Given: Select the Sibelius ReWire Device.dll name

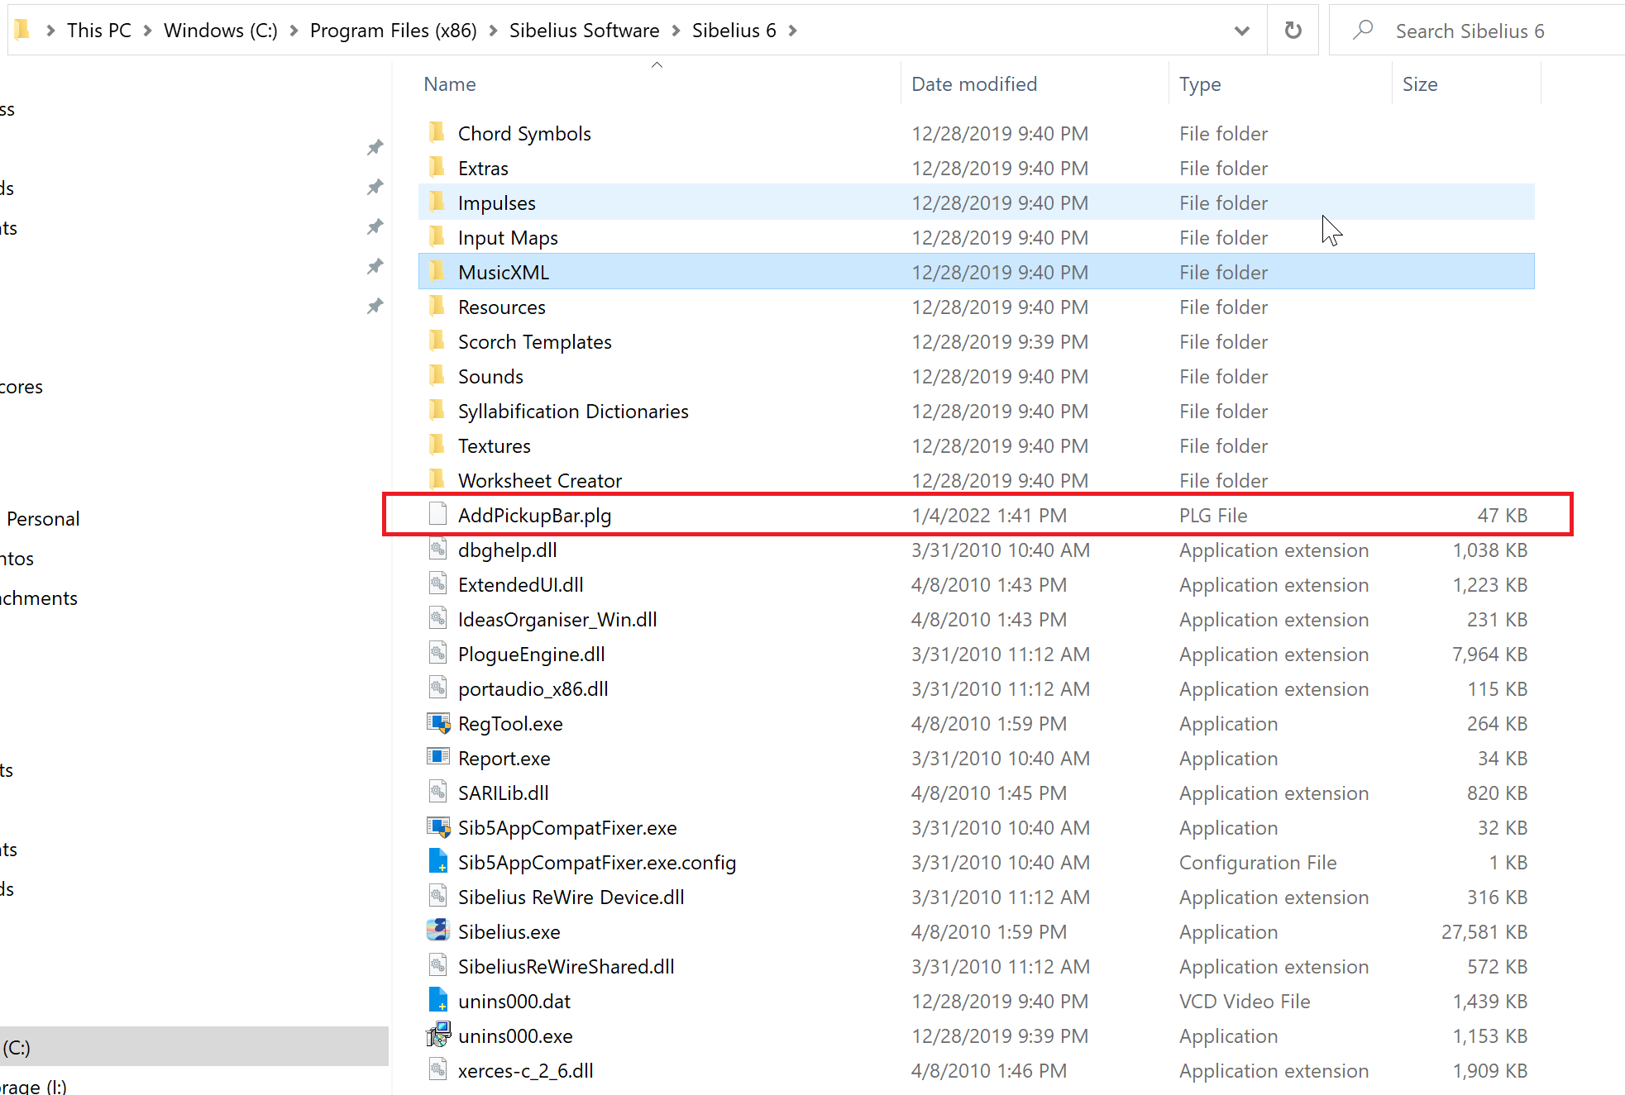Looking at the screenshot, I should pos(571,897).
